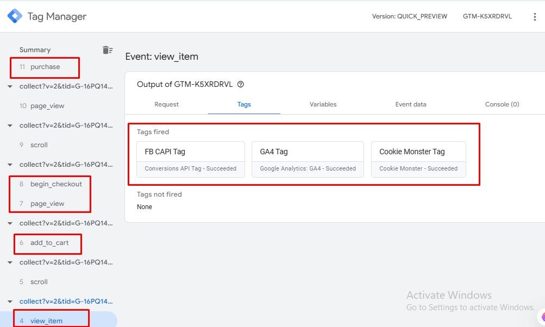Open the three-dot more options menu
This screenshot has height=327, width=545.
pyautogui.click(x=535, y=17)
